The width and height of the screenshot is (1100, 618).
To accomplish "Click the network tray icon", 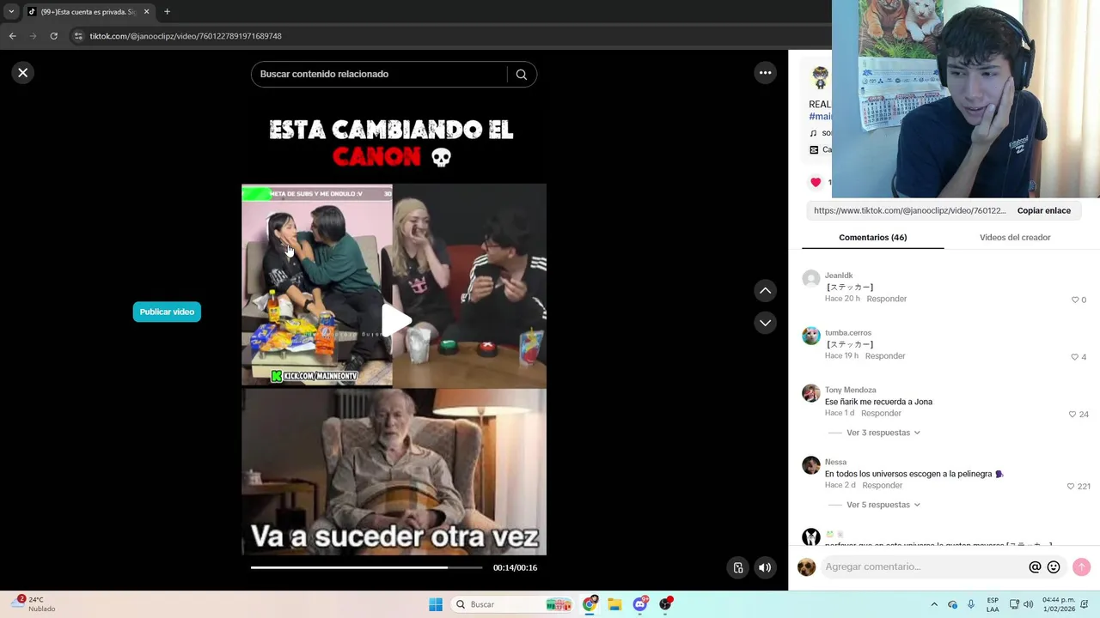I will pos(1014,604).
